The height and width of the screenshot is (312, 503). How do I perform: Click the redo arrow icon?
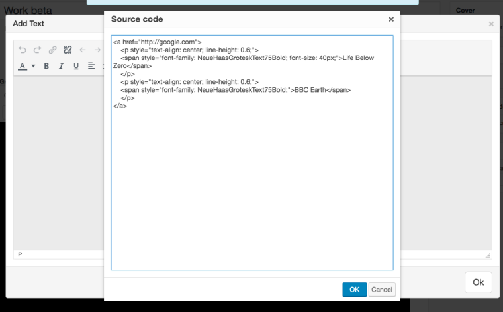[37, 50]
